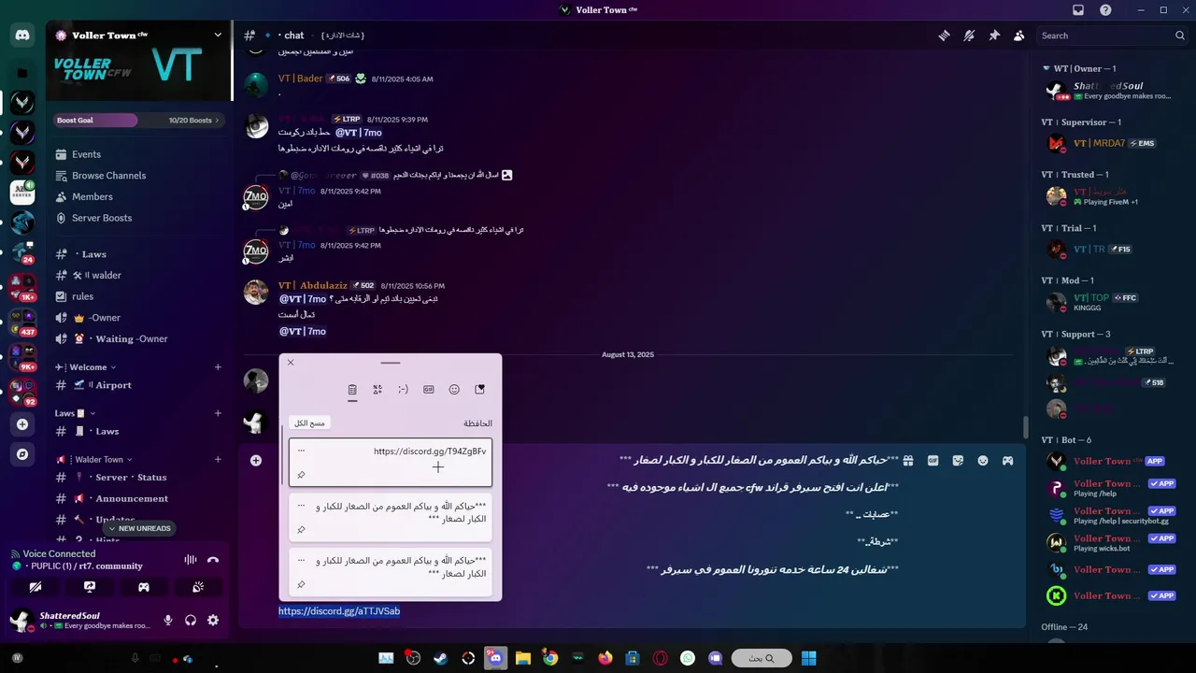This screenshot has width=1196, height=673.
Task: Open the emoji picker in message bar
Action: [x=983, y=461]
